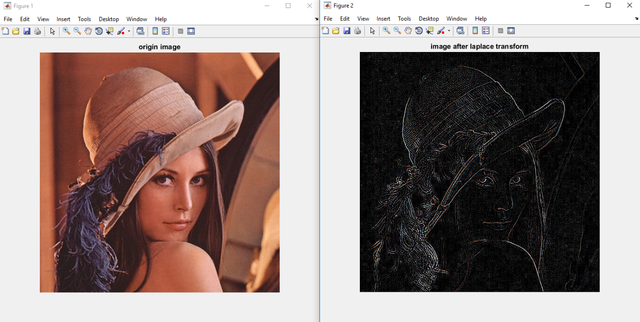Activate Zoom Out tool in Figure 1
The height and width of the screenshot is (322, 640).
[77, 31]
